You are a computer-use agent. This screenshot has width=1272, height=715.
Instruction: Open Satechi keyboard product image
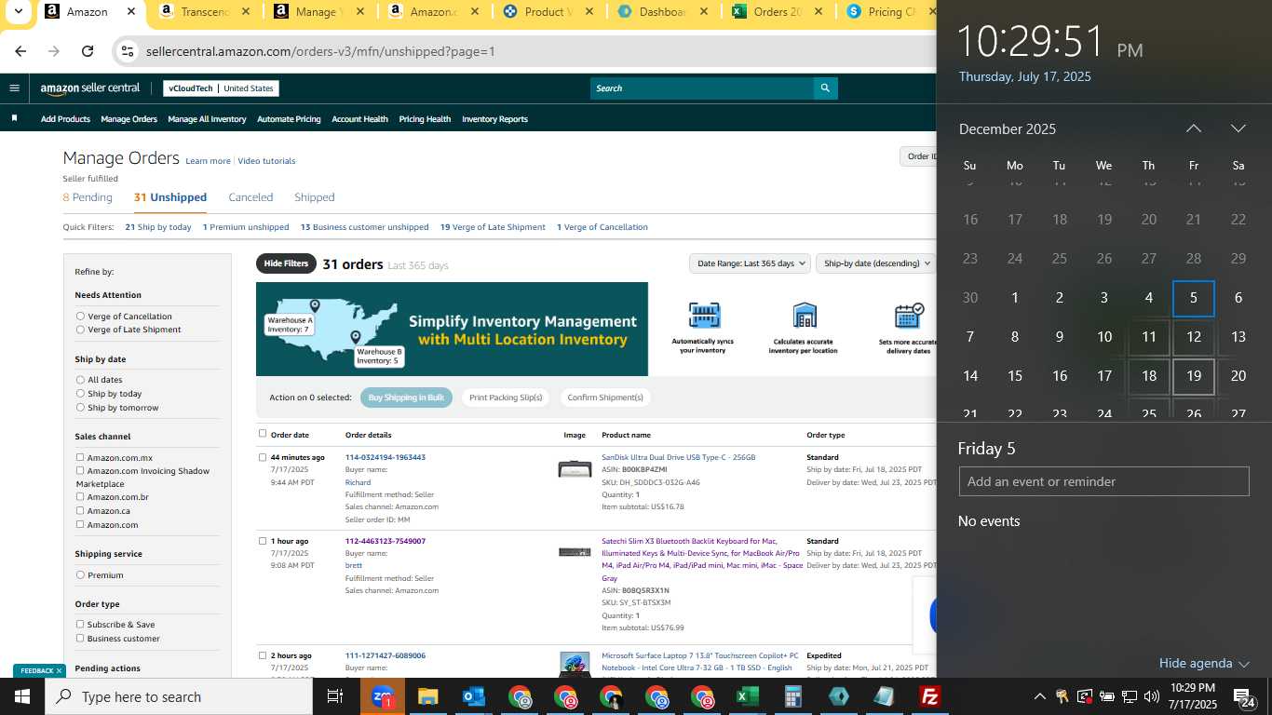click(x=575, y=552)
